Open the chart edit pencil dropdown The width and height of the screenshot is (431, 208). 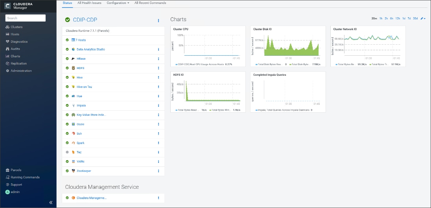(x=423, y=18)
